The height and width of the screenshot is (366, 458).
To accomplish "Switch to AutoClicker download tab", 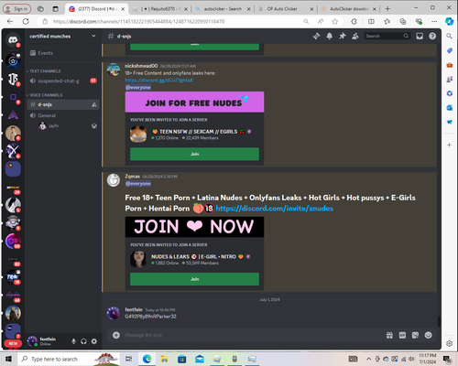I will tap(349, 9).
